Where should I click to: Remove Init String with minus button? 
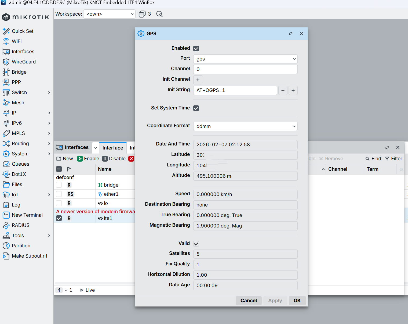[x=283, y=90]
